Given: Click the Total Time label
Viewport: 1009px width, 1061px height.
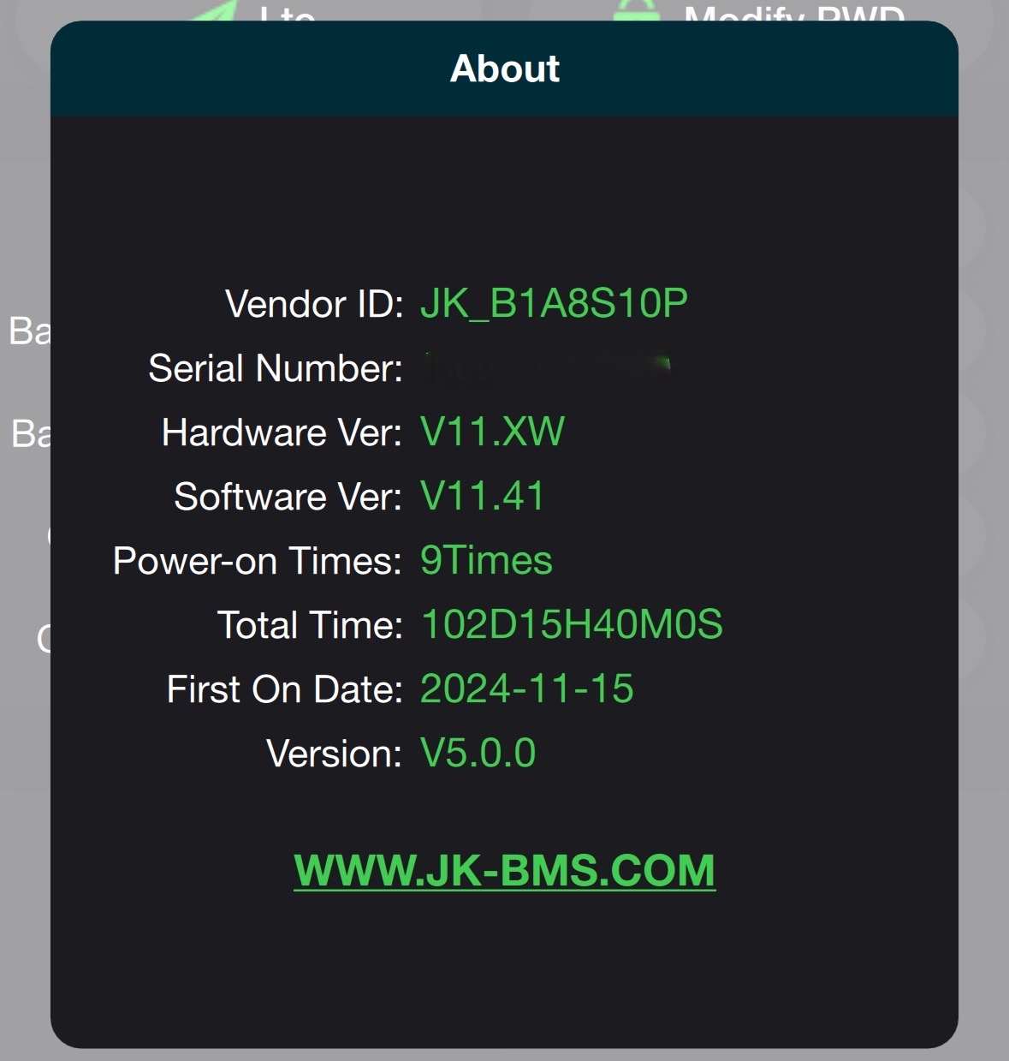Looking at the screenshot, I should (310, 625).
